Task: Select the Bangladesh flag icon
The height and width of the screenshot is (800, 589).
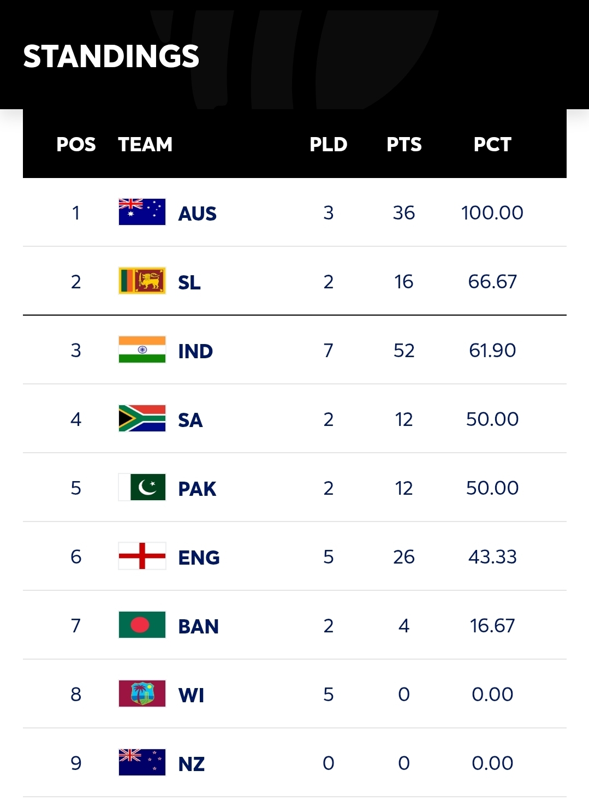Action: (142, 625)
